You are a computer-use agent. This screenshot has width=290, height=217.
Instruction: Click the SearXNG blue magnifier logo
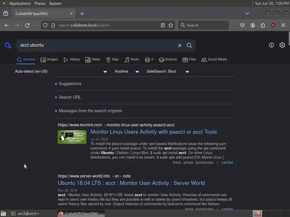tap(8, 45)
